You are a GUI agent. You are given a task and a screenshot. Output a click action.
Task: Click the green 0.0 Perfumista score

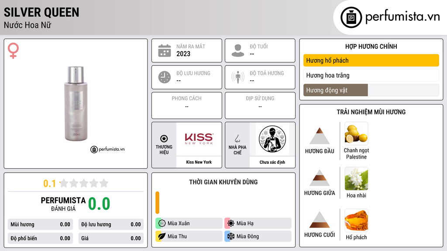(x=99, y=204)
